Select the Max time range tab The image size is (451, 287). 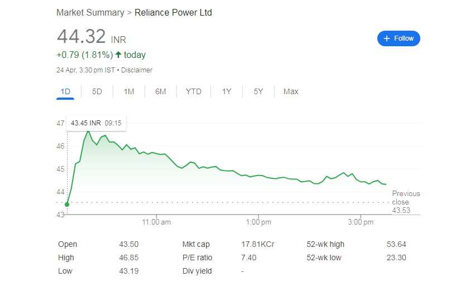(x=291, y=91)
